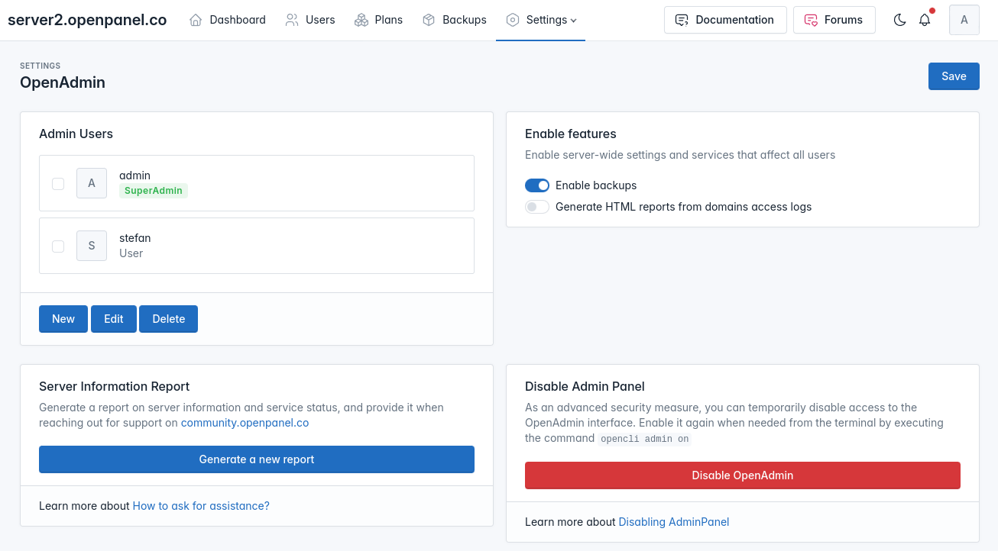Open the Documentation button
998x551 pixels.
[x=725, y=20]
